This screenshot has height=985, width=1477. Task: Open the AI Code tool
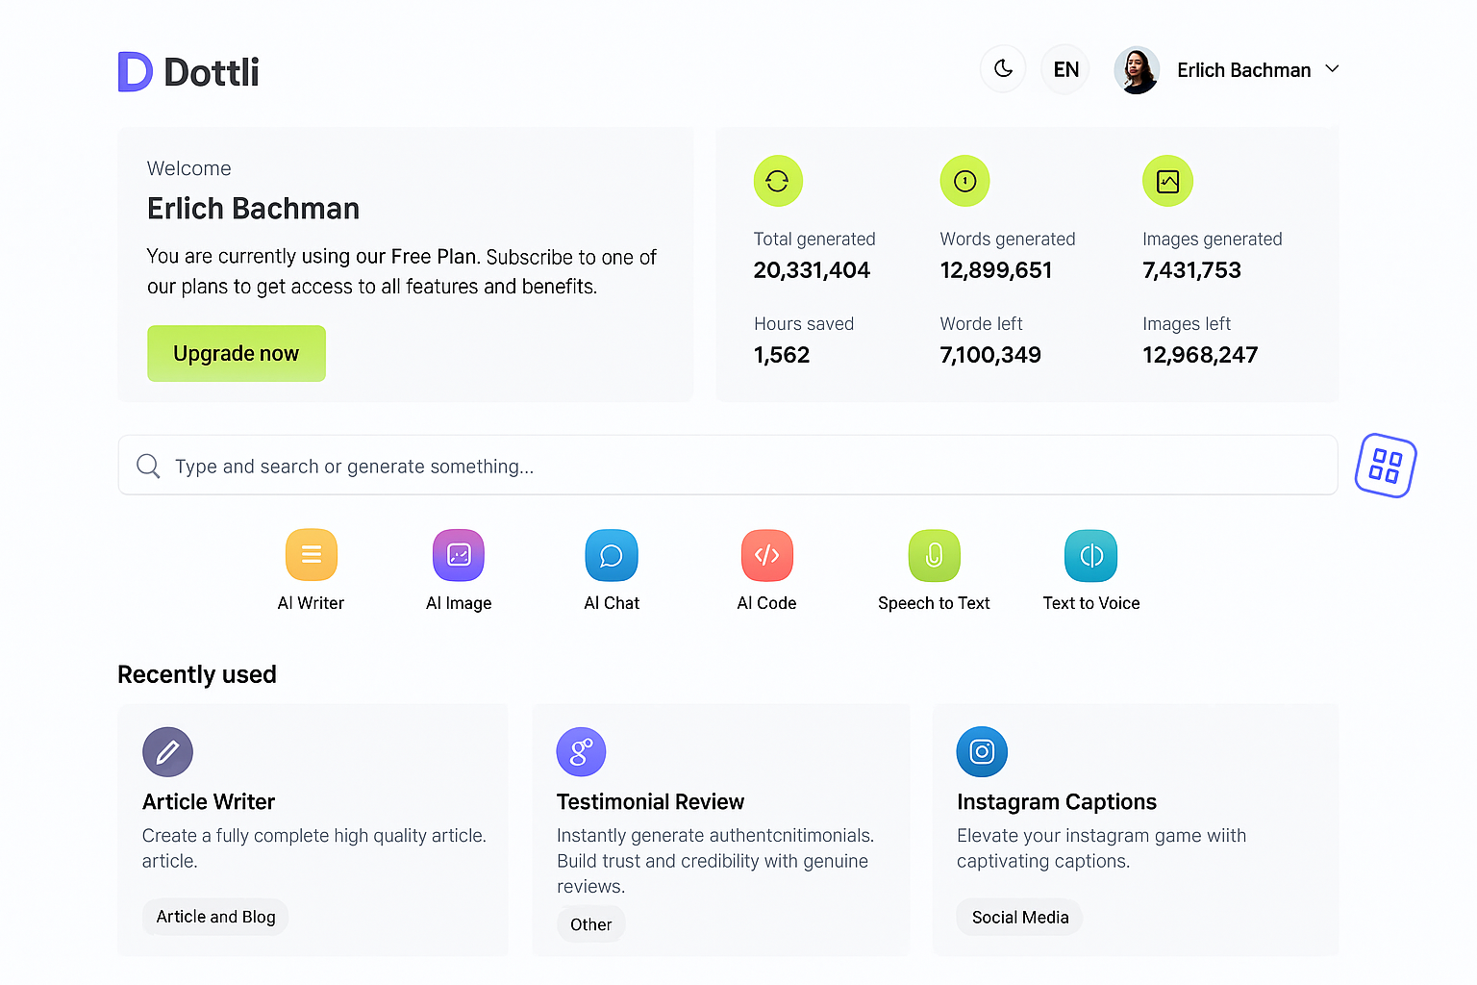point(766,555)
